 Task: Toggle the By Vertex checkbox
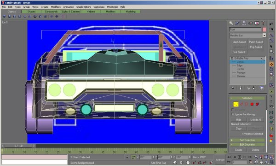233,110
